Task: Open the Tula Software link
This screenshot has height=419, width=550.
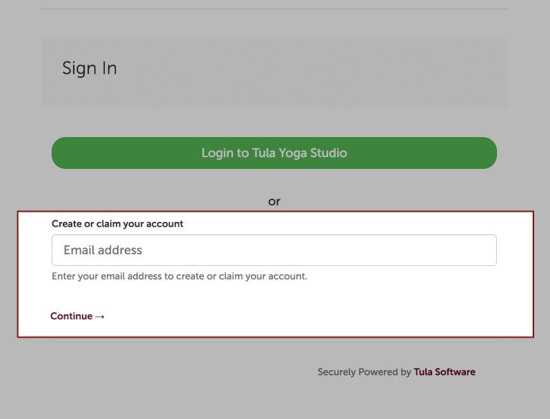Action: [445, 371]
